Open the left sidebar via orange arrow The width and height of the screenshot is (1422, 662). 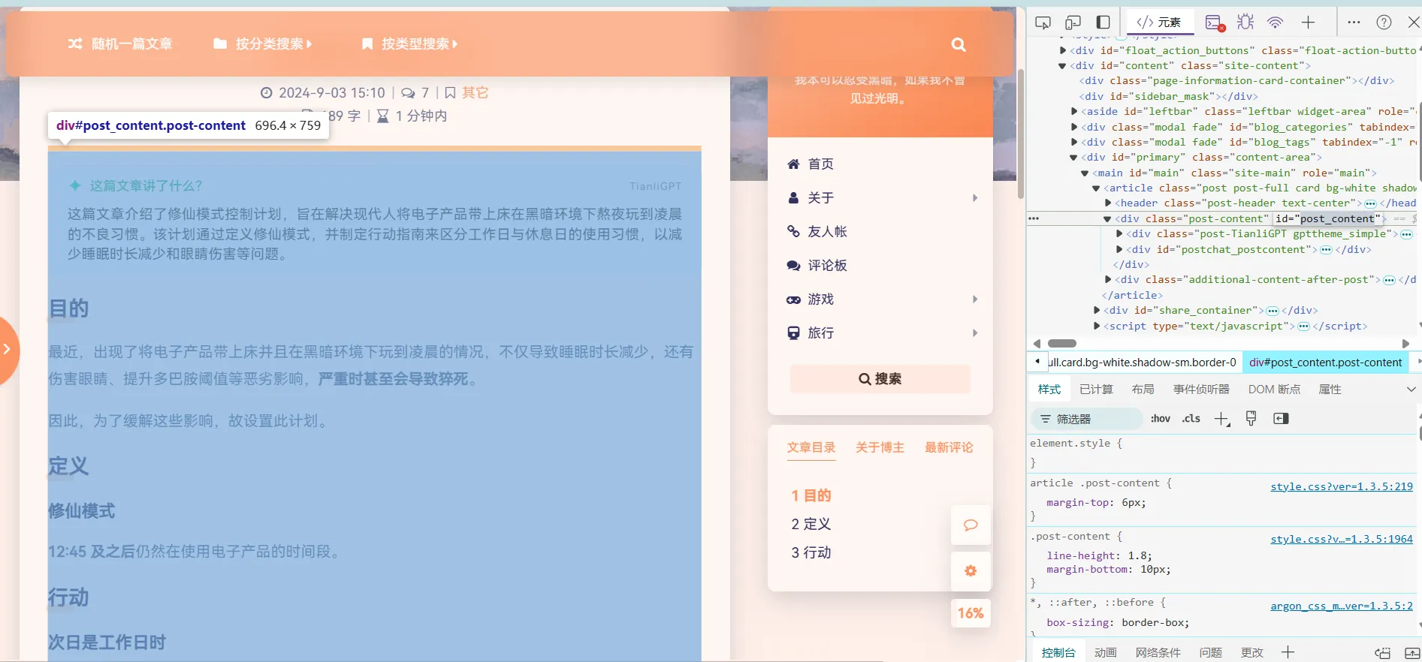click(8, 350)
